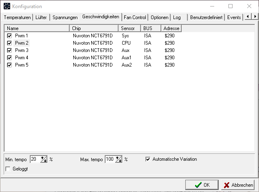Image resolution: width=259 pixels, height=192 pixels.
Task: Click the SpeedFan fan icon in title bar
Action: click(x=7, y=6)
